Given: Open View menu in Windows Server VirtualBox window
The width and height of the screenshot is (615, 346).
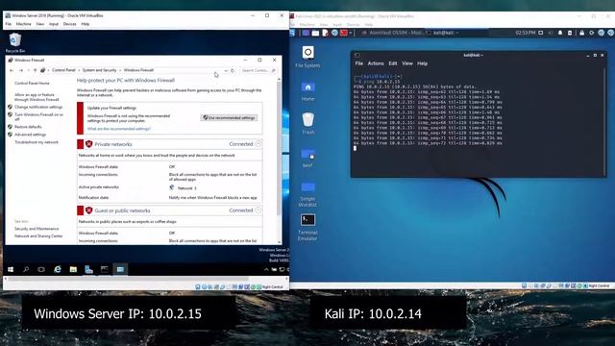Looking at the screenshot, I should (x=40, y=24).
